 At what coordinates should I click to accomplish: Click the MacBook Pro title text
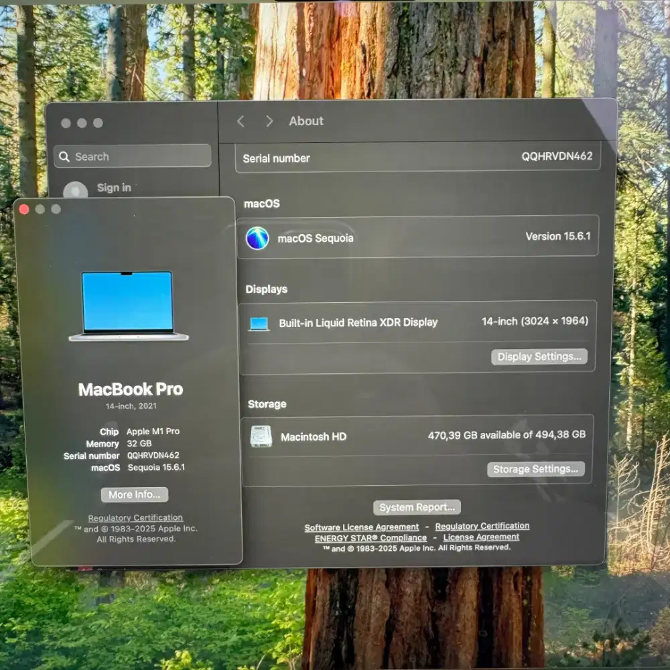131,389
